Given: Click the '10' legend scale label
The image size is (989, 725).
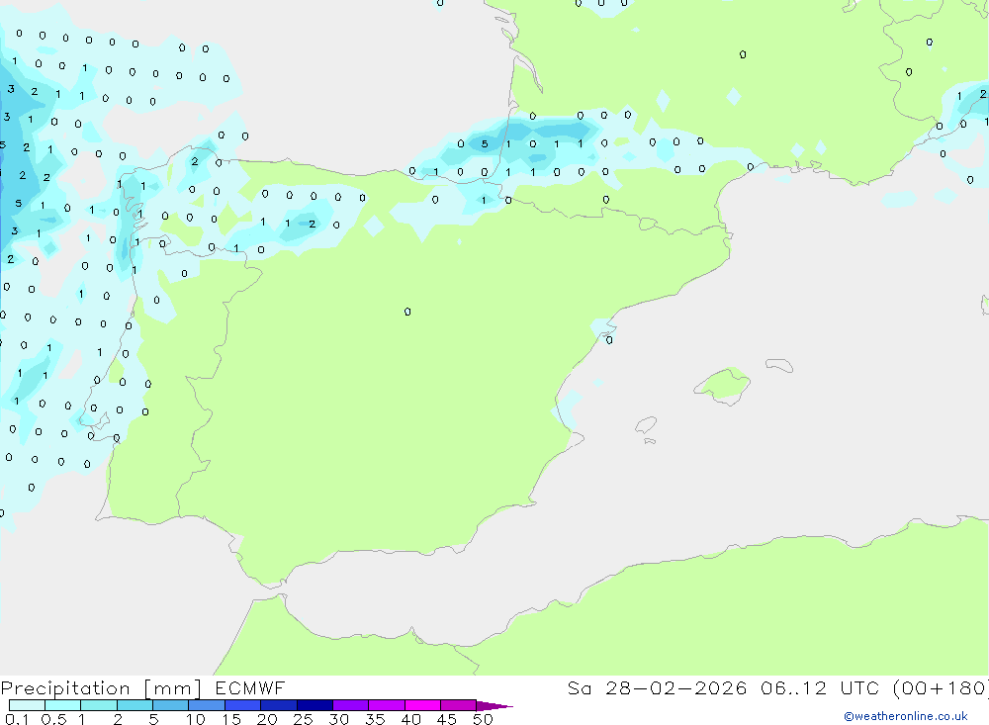Looking at the screenshot, I should [196, 719].
